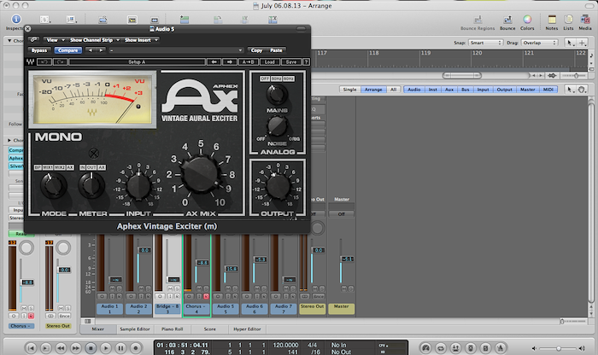Select the mixer hand tool icon
This screenshot has width=598, height=355.
pos(581,90)
